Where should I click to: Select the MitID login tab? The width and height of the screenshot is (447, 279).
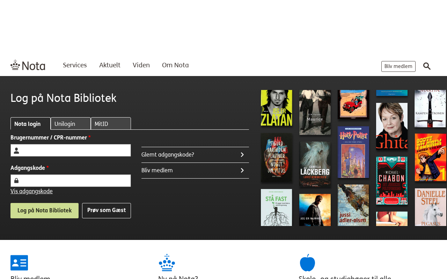(x=111, y=124)
